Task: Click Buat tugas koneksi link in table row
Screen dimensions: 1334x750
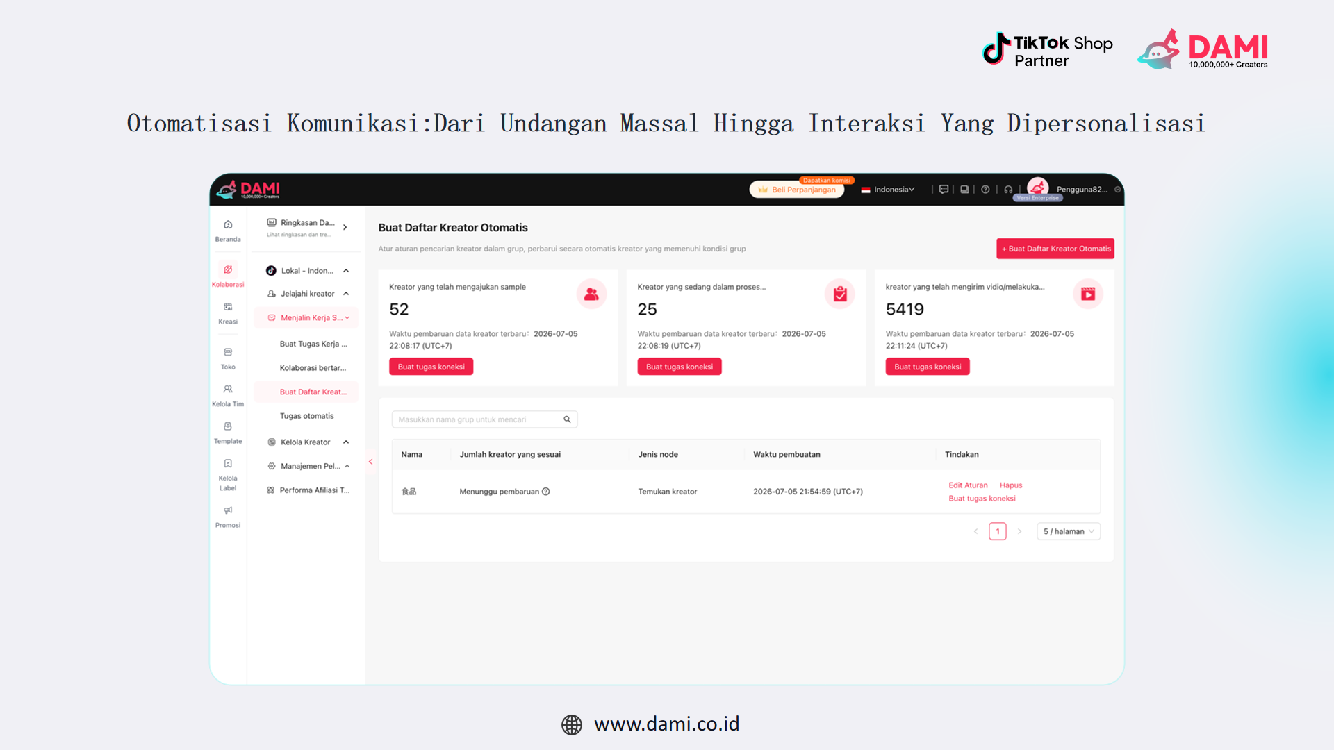Action: point(982,499)
